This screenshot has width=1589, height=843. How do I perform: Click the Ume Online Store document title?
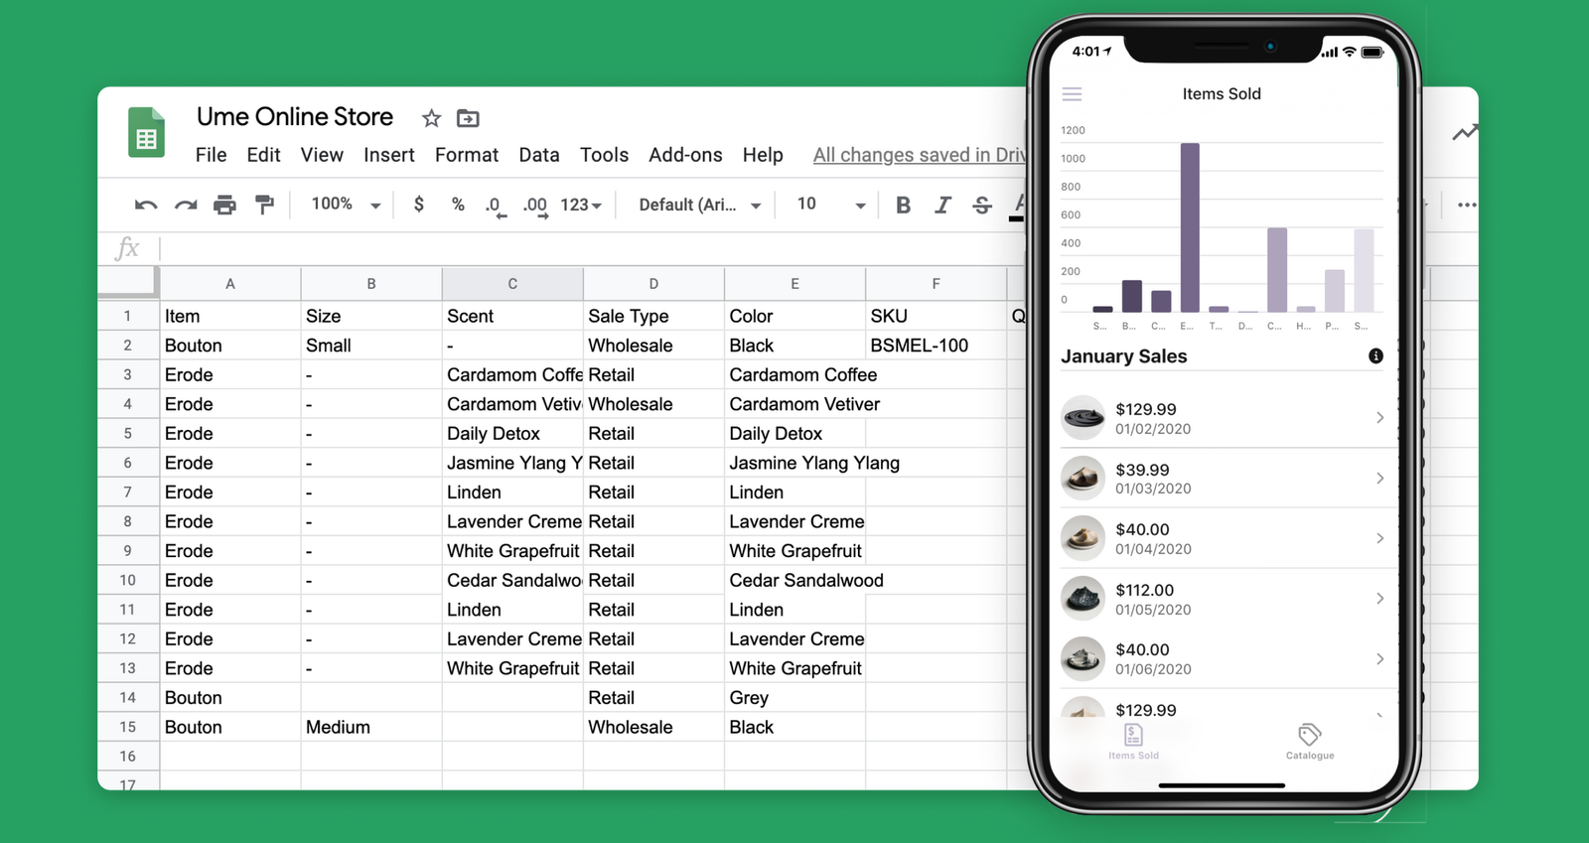[295, 117]
